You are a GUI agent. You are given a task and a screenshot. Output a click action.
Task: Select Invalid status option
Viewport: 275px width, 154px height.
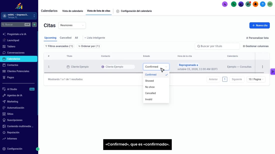[156, 99]
